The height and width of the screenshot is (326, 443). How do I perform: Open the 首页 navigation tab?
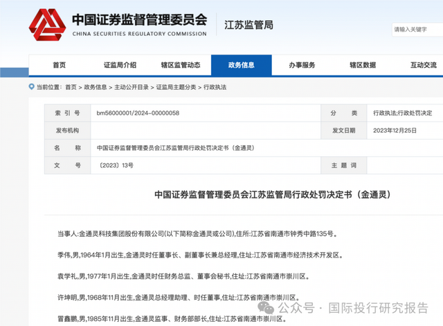click(x=60, y=65)
